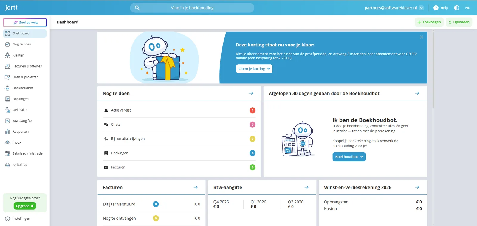Toggle the contrast theme icon
The width and height of the screenshot is (477, 226).
(456, 8)
